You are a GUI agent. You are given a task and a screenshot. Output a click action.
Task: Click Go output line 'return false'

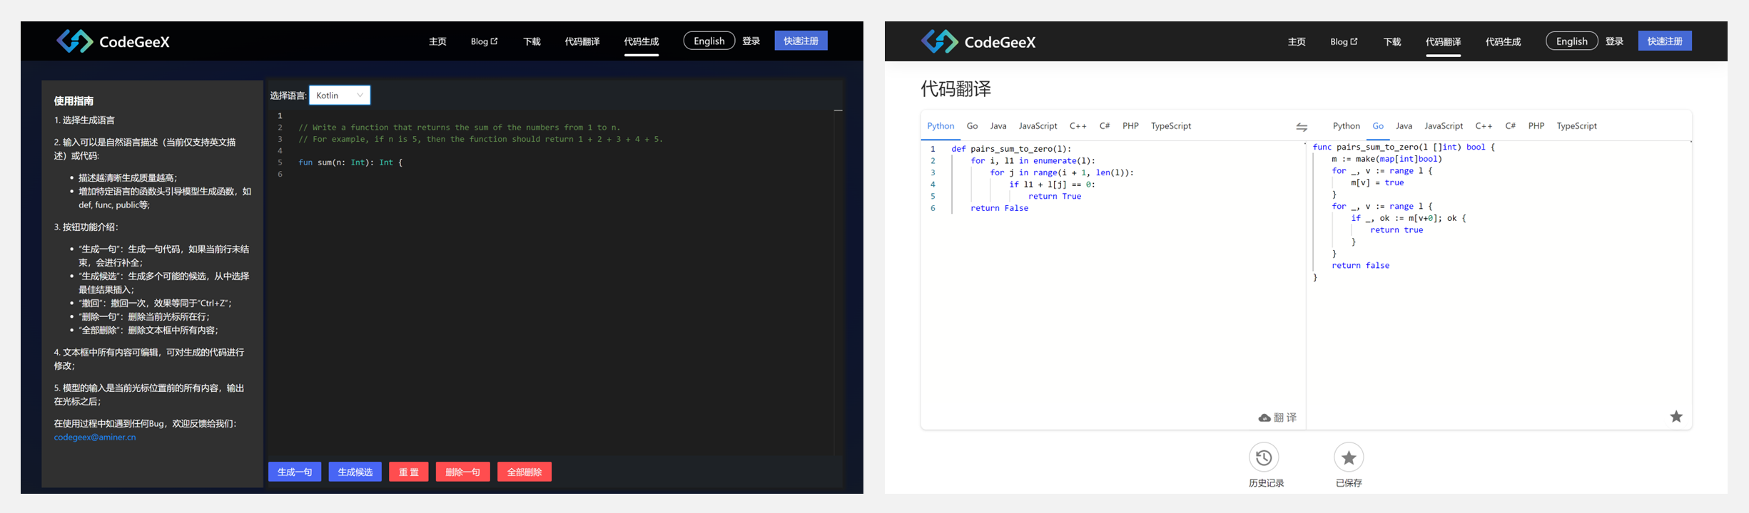1360,266
